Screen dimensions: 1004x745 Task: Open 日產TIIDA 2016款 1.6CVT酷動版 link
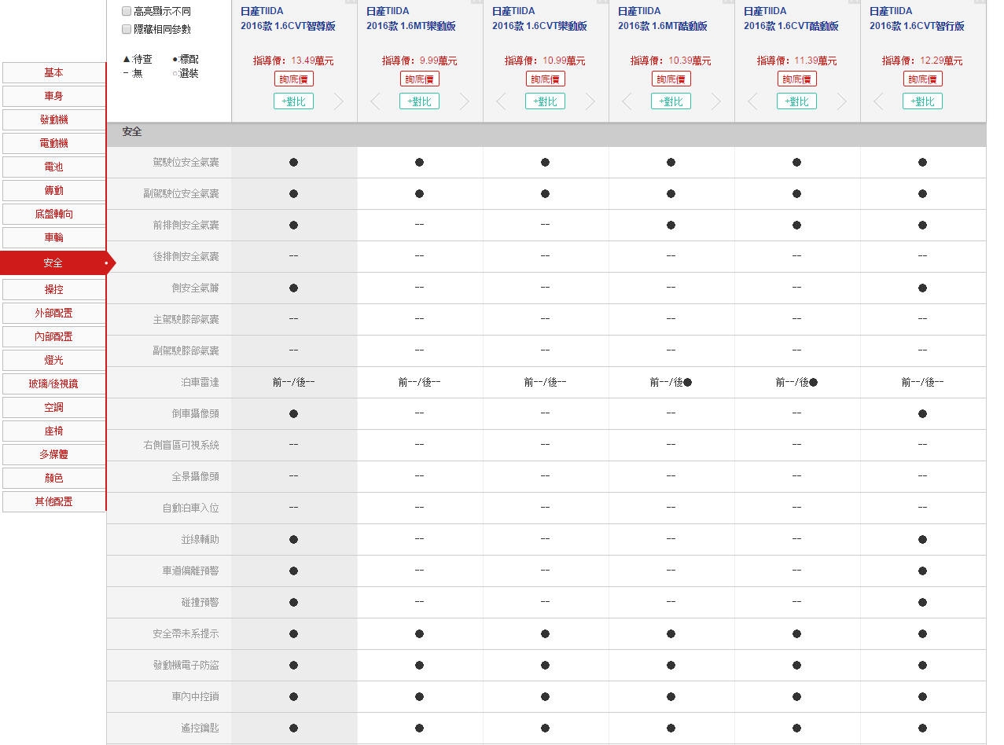[791, 19]
